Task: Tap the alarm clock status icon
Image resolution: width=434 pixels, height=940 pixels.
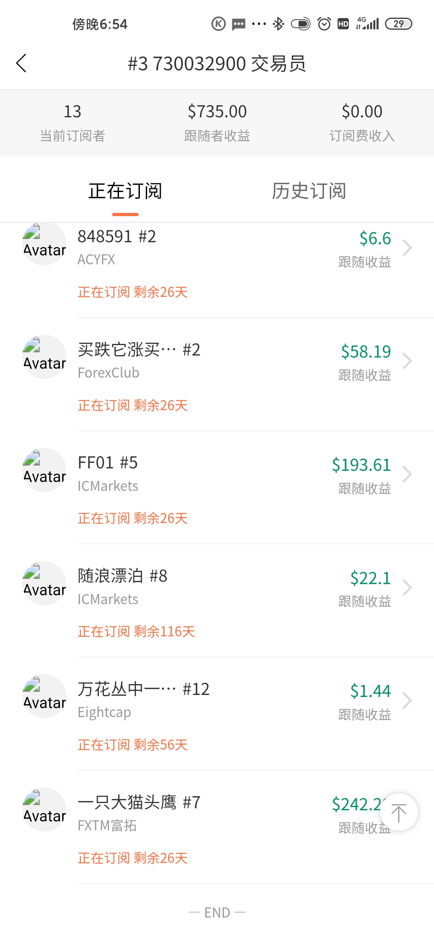Action: 324,24
